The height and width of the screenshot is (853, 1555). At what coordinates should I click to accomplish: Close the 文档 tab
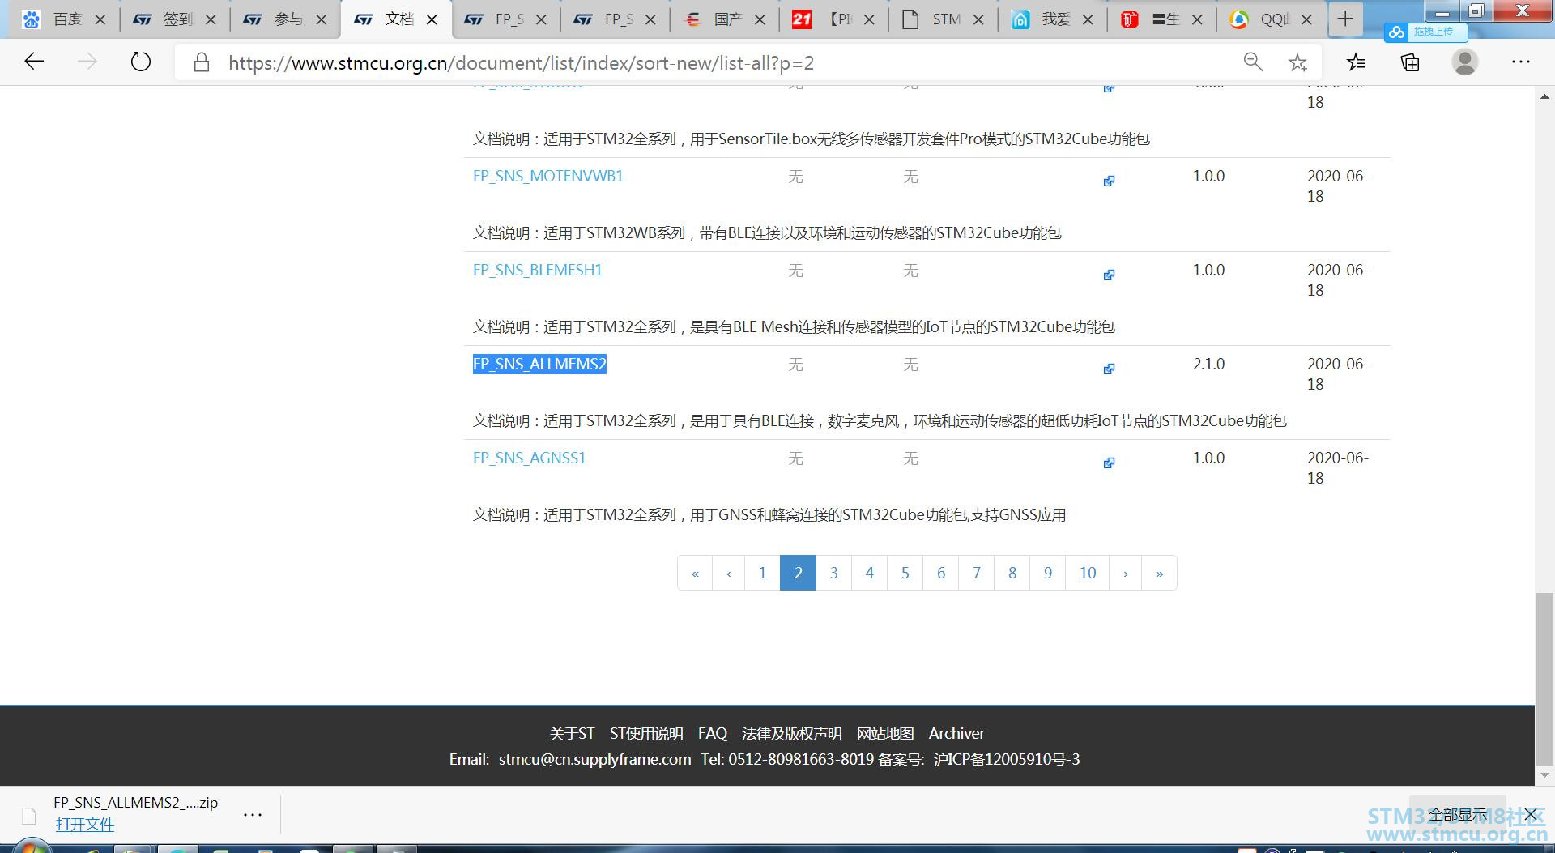(432, 19)
